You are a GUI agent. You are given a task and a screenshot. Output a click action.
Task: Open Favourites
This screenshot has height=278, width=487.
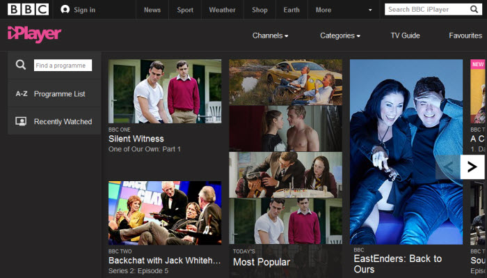pyautogui.click(x=465, y=36)
